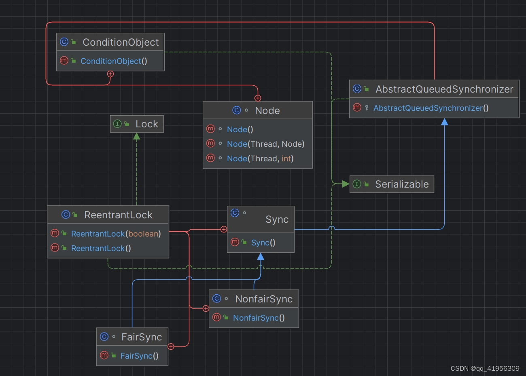Open the FairSync() constructor entry

pyautogui.click(x=139, y=356)
